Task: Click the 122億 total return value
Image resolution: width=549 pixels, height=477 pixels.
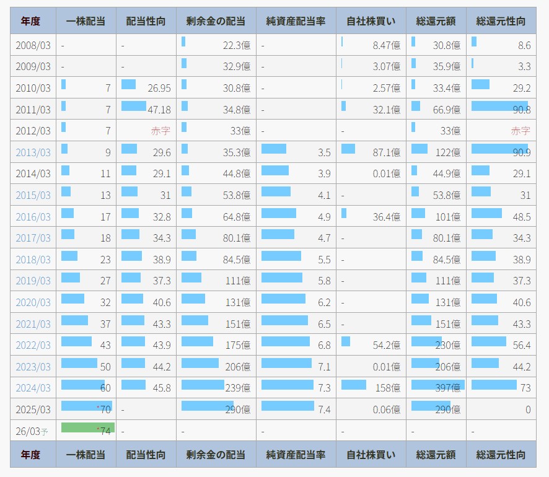Action: [x=448, y=152]
